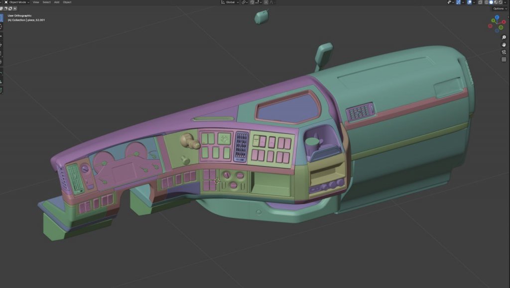Click the zoom magnifier icon in viewport
The height and width of the screenshot is (288, 510).
(x=504, y=37)
